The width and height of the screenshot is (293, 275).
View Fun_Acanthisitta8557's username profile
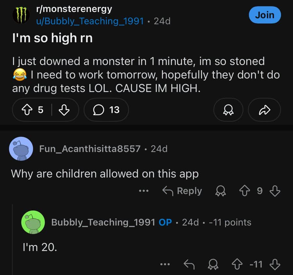(90, 149)
